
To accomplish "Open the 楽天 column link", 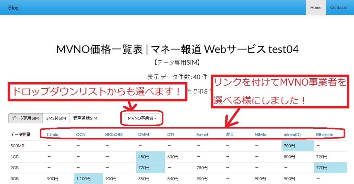I will pyautogui.click(x=230, y=134).
